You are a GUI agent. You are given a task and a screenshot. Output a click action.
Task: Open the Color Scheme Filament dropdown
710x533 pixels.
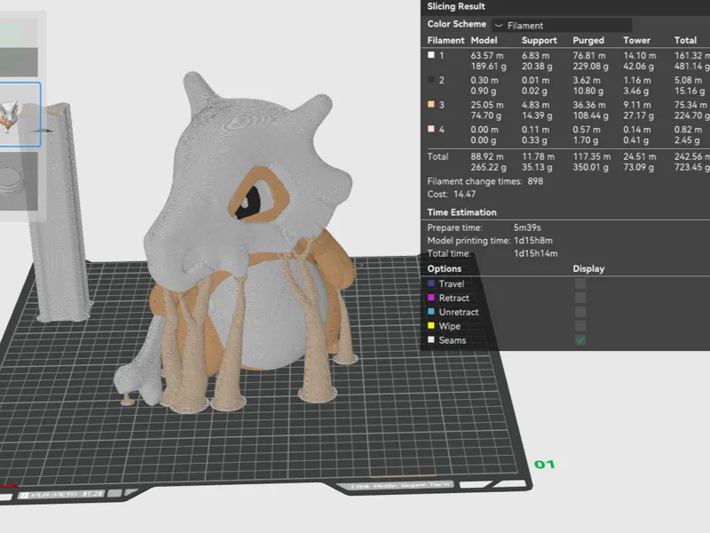point(562,26)
